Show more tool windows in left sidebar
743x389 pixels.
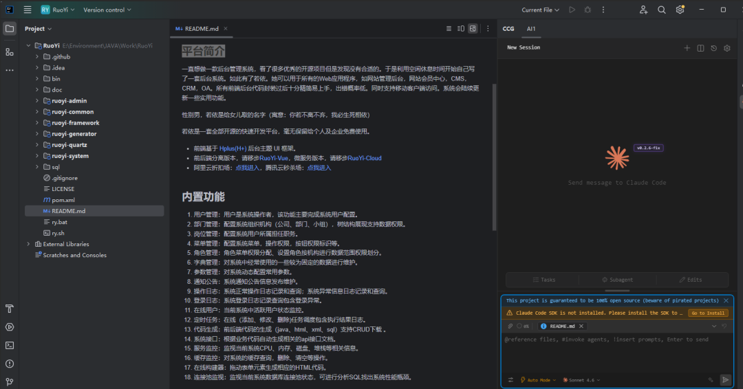pos(10,70)
